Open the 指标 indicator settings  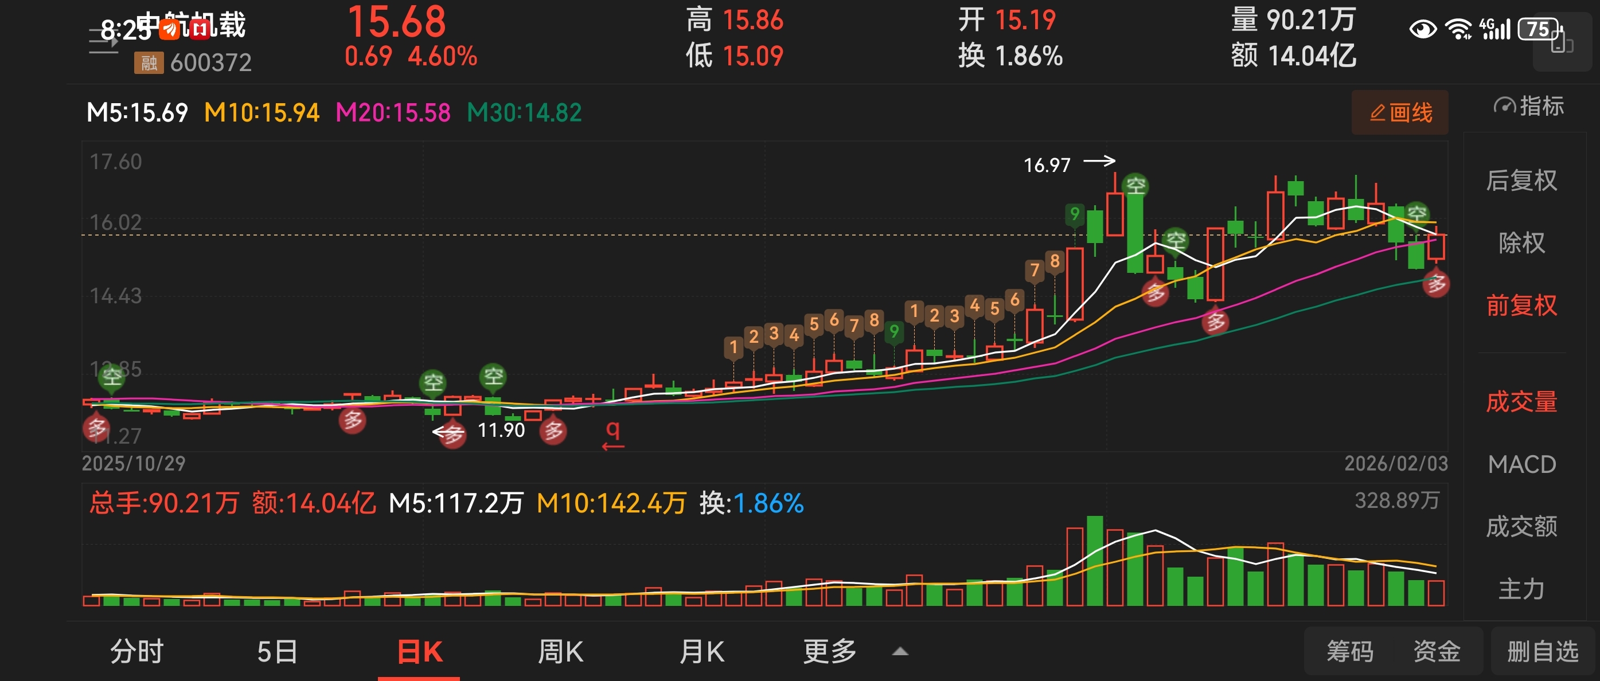(1528, 106)
